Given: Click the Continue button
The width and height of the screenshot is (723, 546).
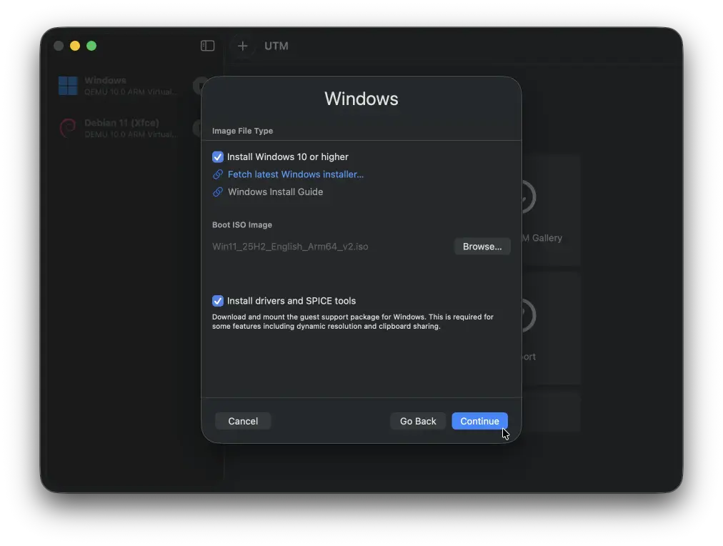Looking at the screenshot, I should point(479,421).
